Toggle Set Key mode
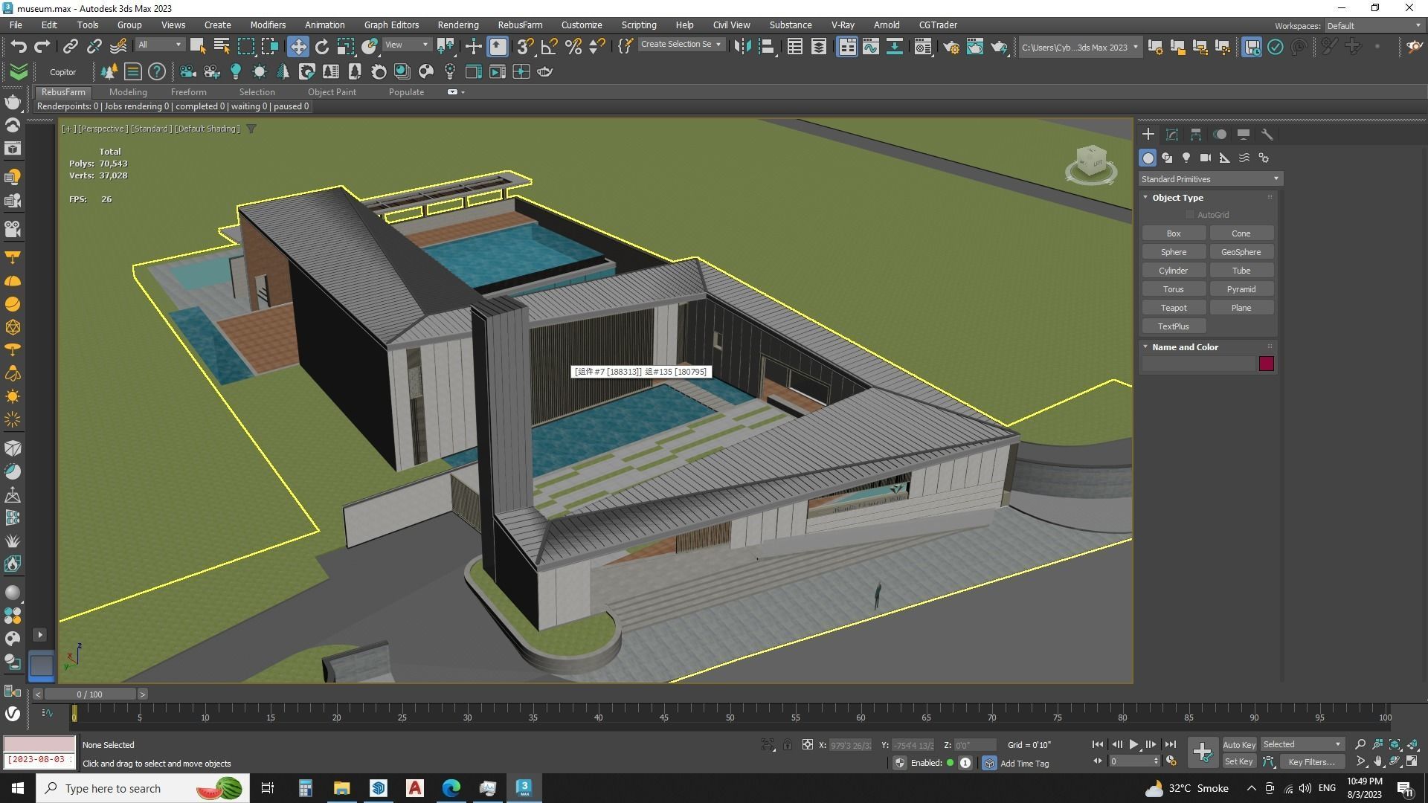 (x=1238, y=761)
